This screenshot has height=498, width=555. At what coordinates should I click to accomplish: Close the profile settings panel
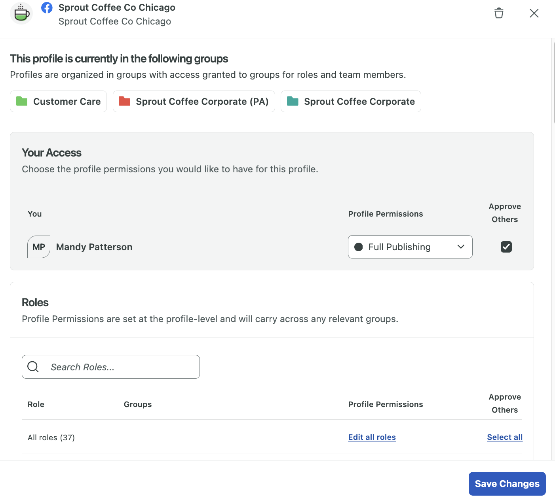pyautogui.click(x=534, y=13)
